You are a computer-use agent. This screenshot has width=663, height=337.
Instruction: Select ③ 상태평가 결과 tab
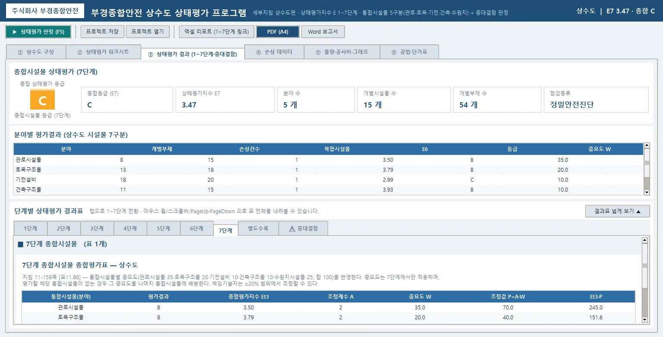pyautogui.click(x=193, y=54)
